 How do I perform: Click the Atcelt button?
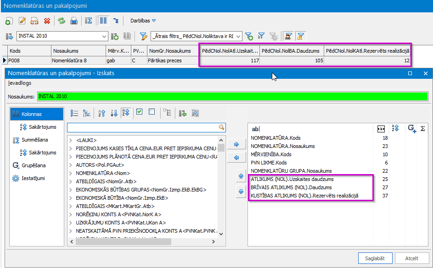(411, 258)
